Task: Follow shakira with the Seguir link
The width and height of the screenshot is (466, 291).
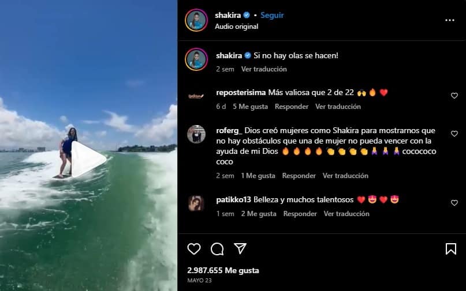Action: coord(272,15)
